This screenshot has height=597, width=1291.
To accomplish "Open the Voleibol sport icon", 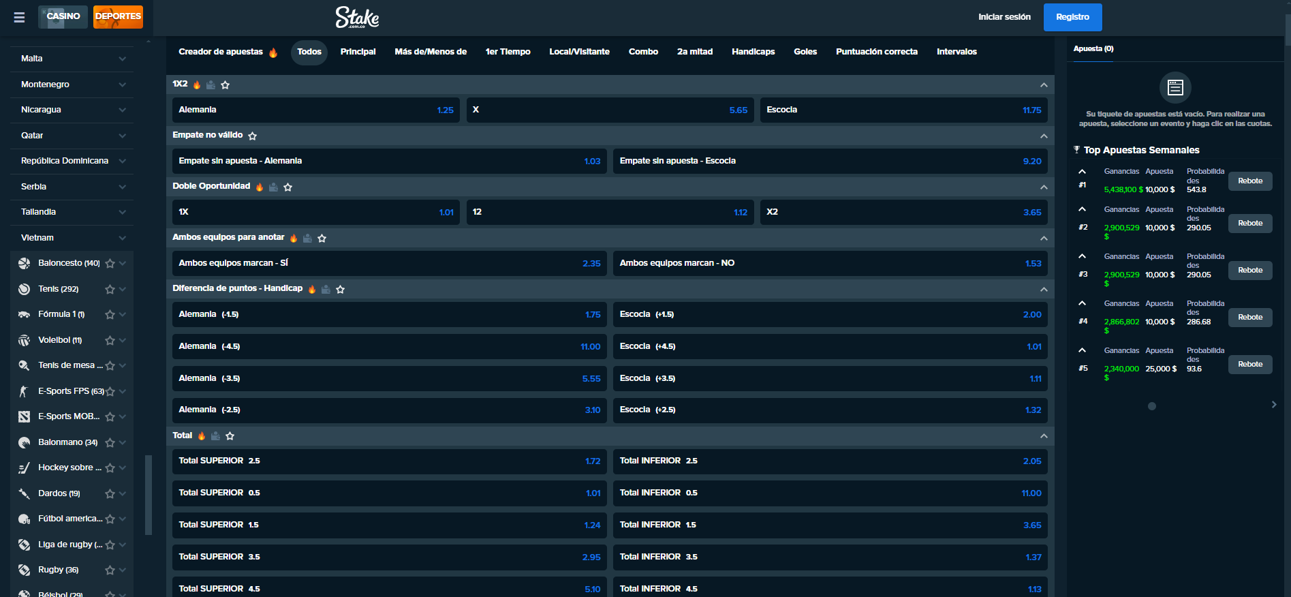I will [25, 340].
